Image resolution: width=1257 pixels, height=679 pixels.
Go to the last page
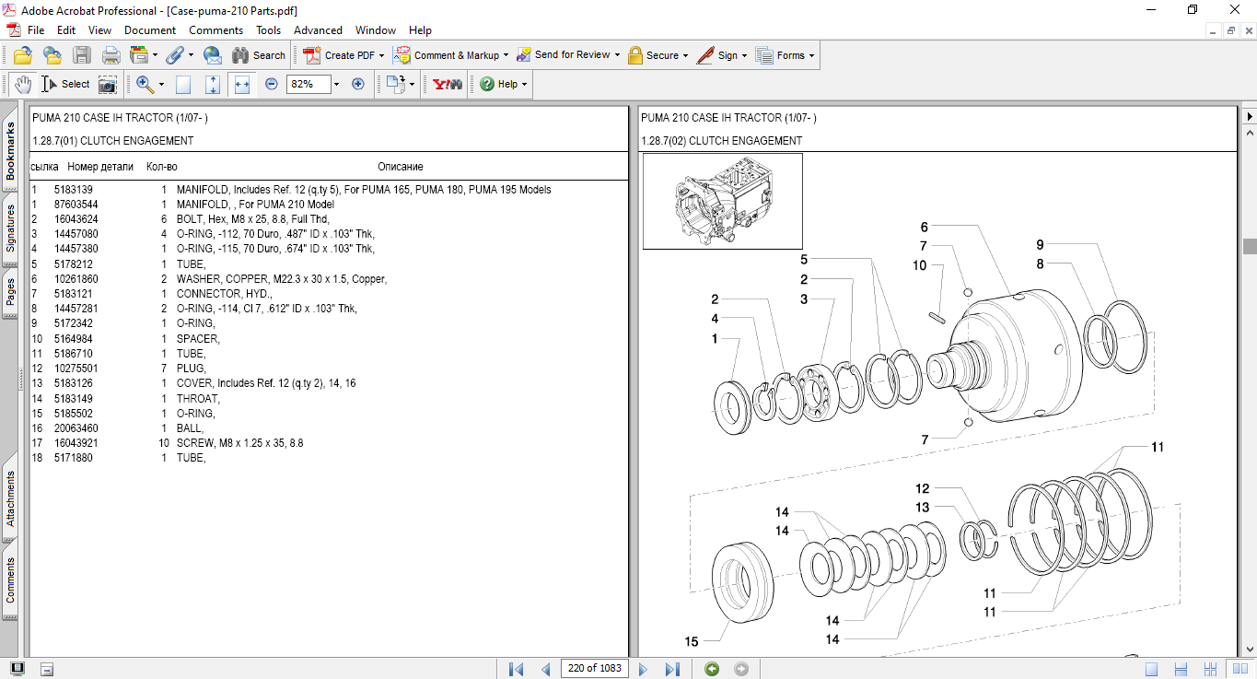672,669
